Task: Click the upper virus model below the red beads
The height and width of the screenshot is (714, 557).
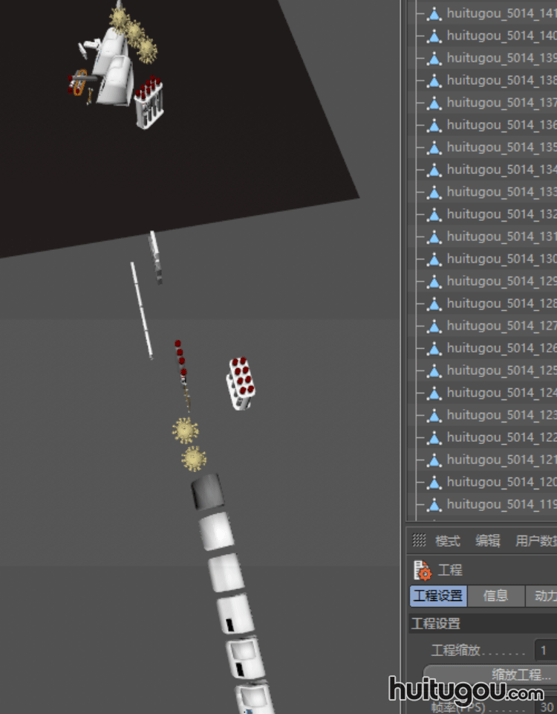Action: (x=185, y=431)
